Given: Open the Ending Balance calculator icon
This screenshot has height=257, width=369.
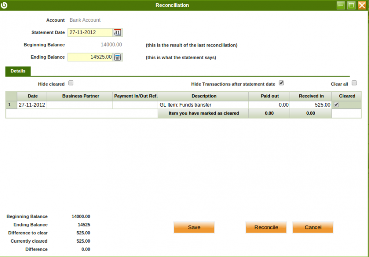Looking at the screenshot, I should 118,57.
